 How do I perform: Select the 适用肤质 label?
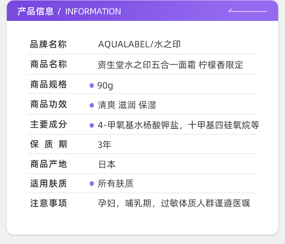(49, 184)
